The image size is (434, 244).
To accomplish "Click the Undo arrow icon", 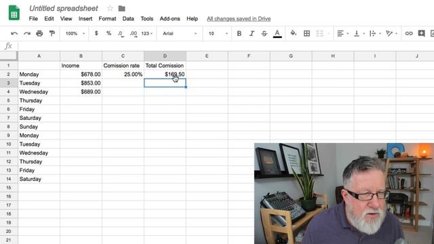I will point(14,33).
